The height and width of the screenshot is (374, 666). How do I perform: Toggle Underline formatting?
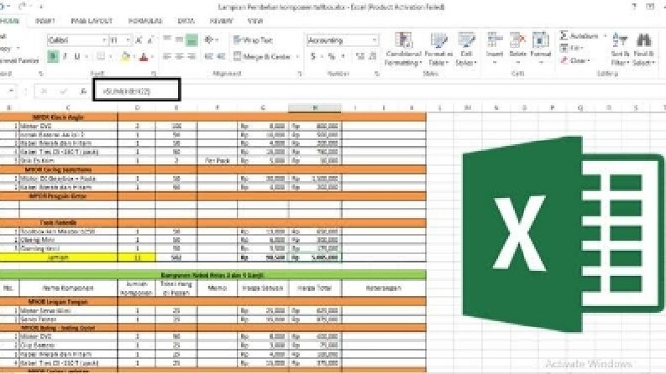click(77, 56)
